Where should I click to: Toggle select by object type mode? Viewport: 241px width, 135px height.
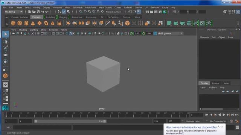(x=64, y=12)
